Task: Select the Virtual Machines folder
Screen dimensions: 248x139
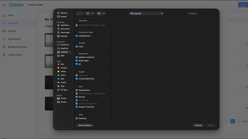Action: (x=86, y=79)
